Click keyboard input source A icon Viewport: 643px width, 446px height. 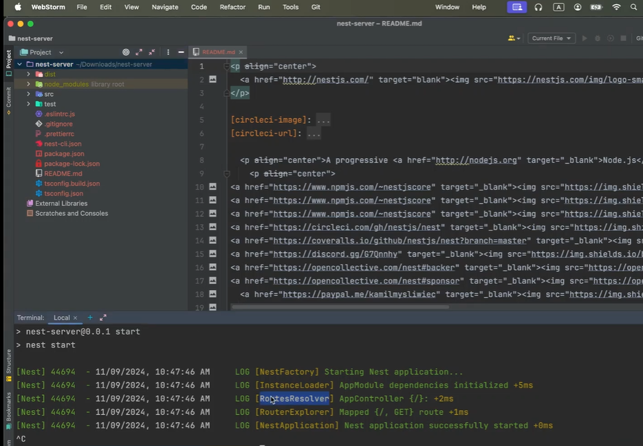(558, 7)
